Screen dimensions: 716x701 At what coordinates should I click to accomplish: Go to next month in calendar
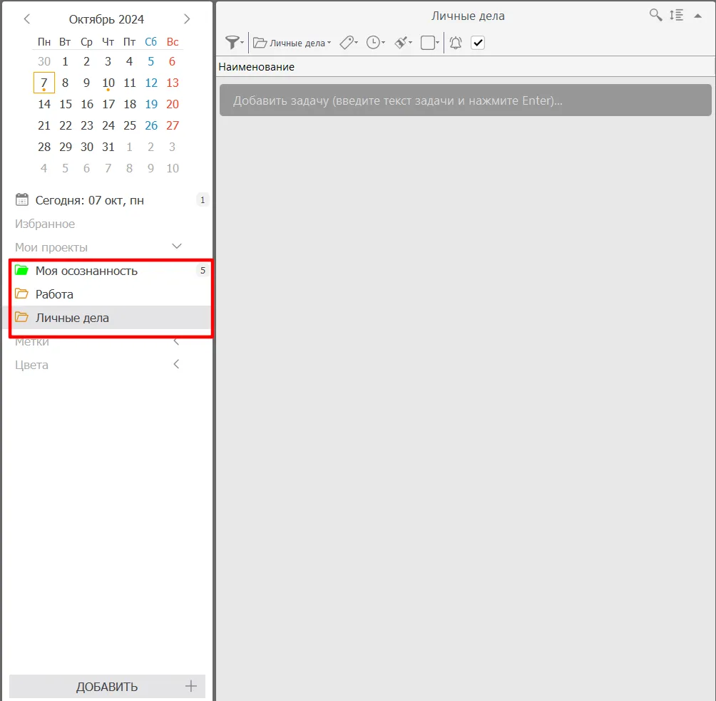pos(187,19)
